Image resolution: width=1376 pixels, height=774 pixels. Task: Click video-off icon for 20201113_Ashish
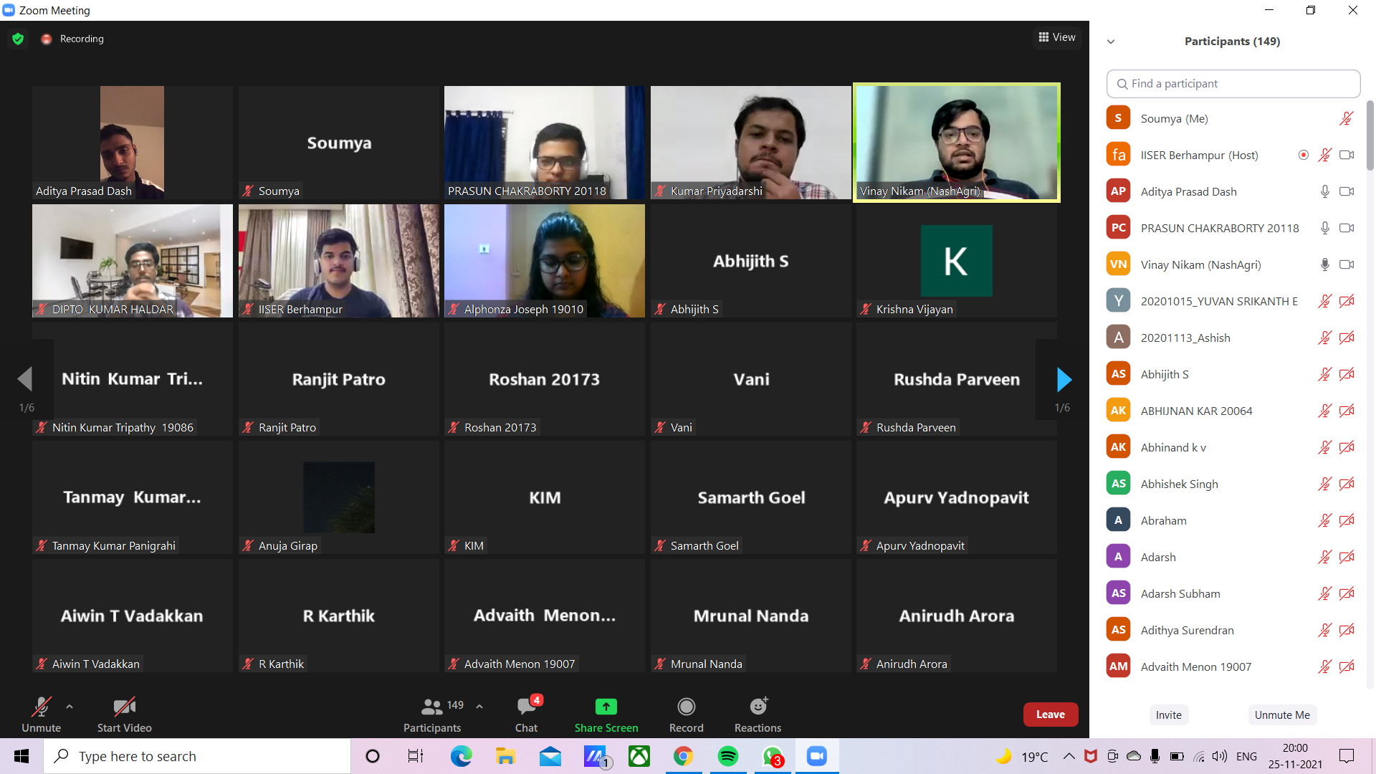pos(1347,338)
